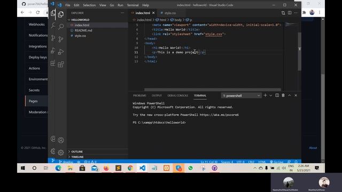
Task: Switch to the OUTPUT panel tab
Action: pos(157,95)
